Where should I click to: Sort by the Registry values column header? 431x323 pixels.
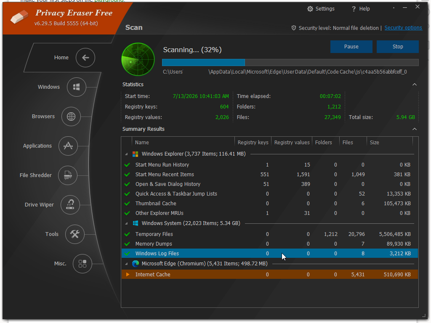coord(292,143)
